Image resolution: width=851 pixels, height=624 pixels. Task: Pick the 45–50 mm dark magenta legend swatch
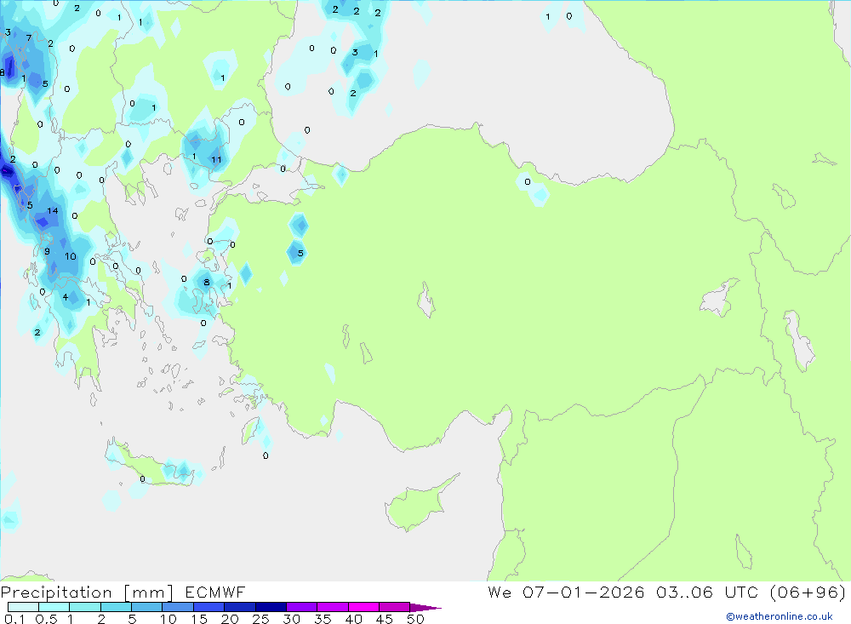click(x=395, y=607)
